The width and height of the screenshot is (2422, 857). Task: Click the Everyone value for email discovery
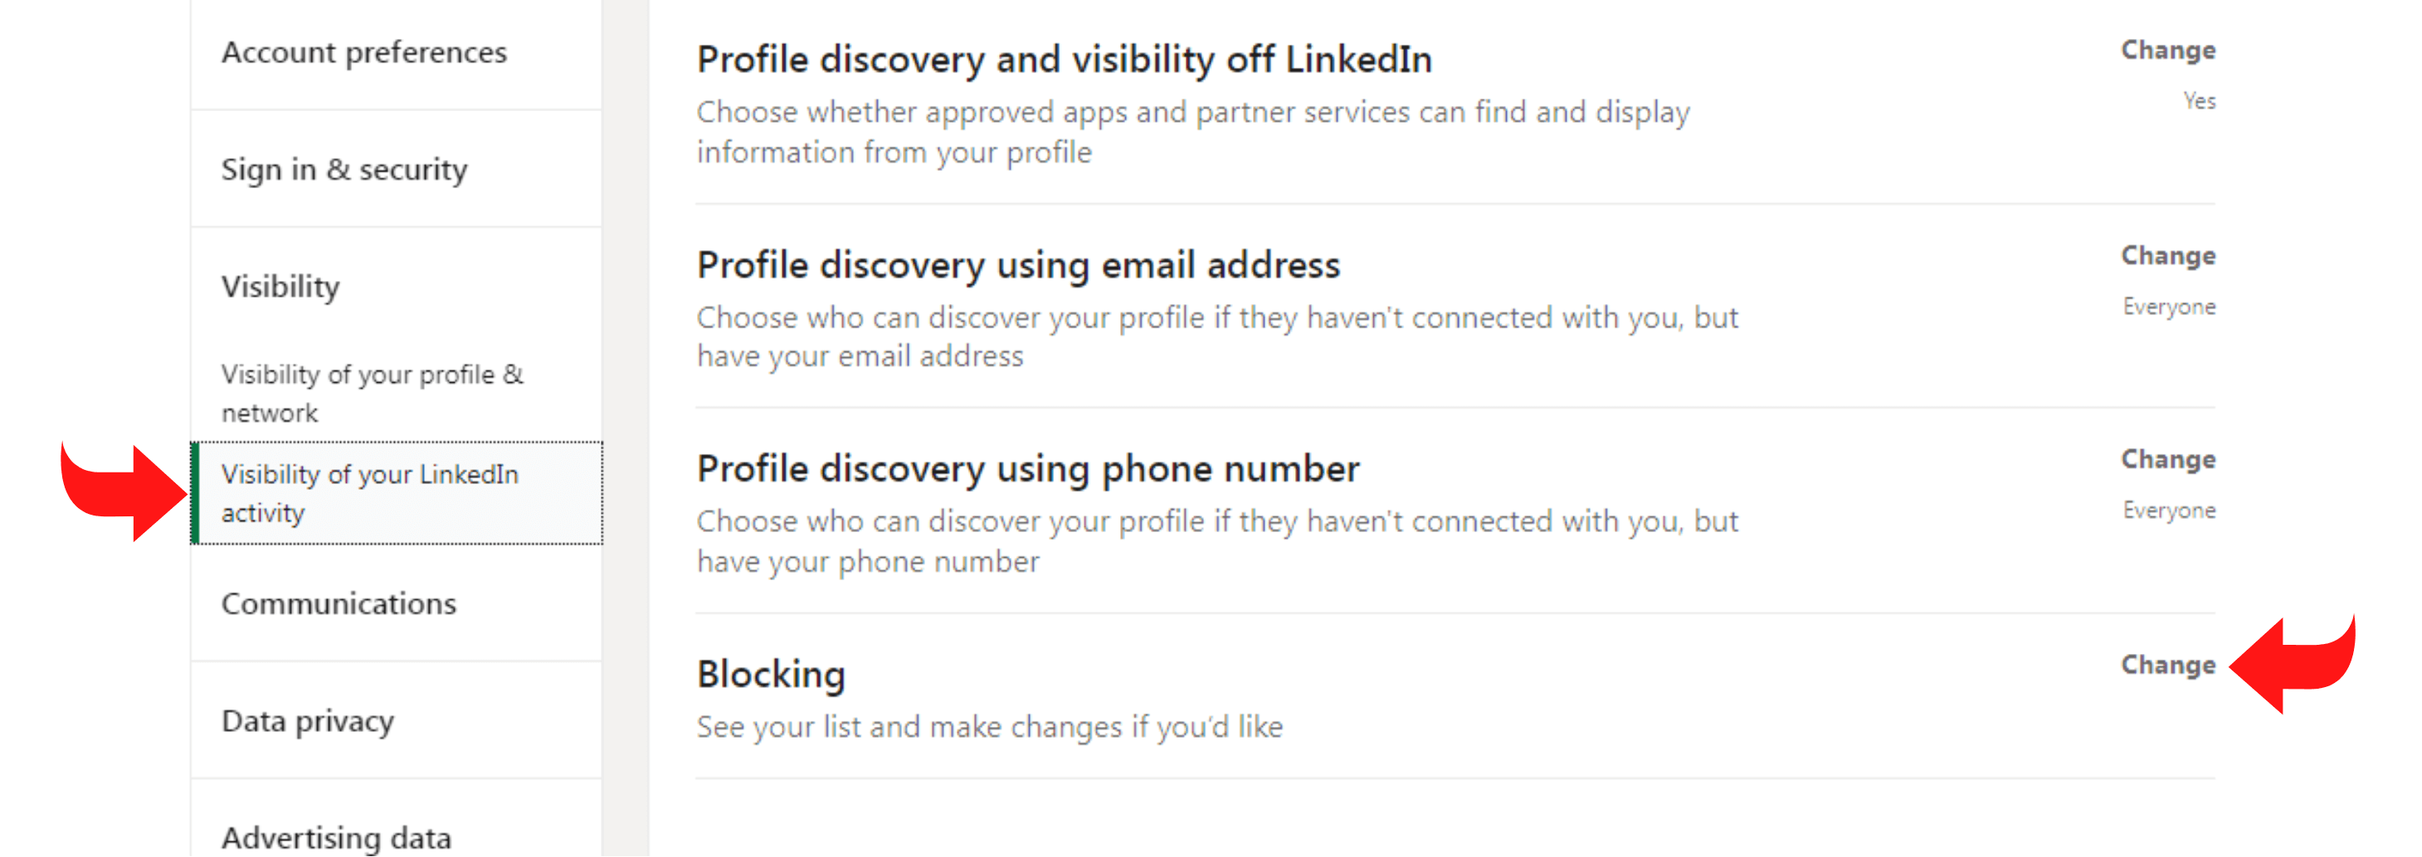coord(2168,307)
